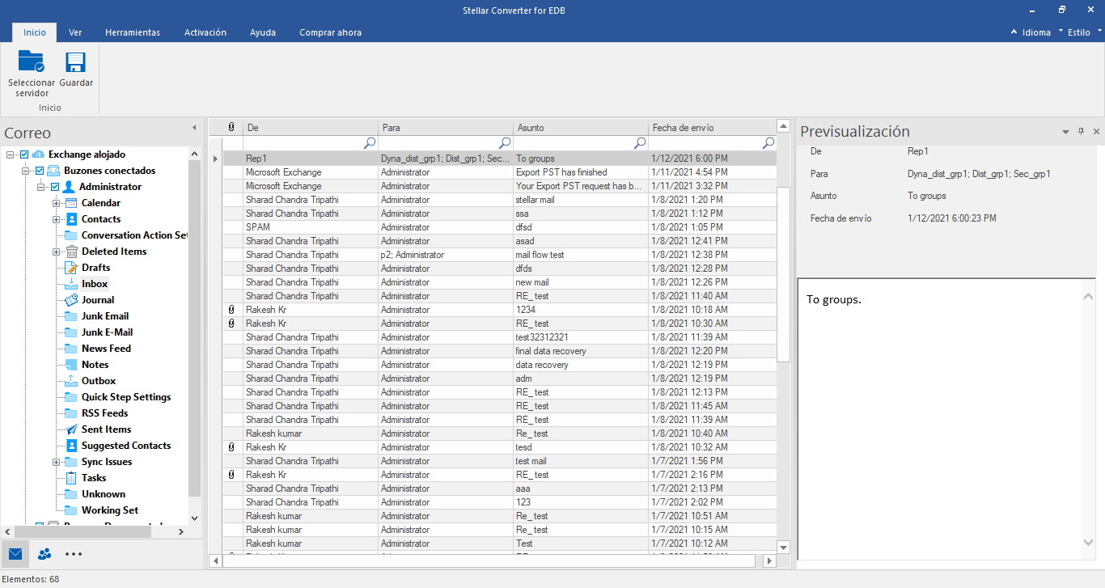The image size is (1105, 588).
Task: Select the Deleted Items trash folder
Action: [71, 252]
